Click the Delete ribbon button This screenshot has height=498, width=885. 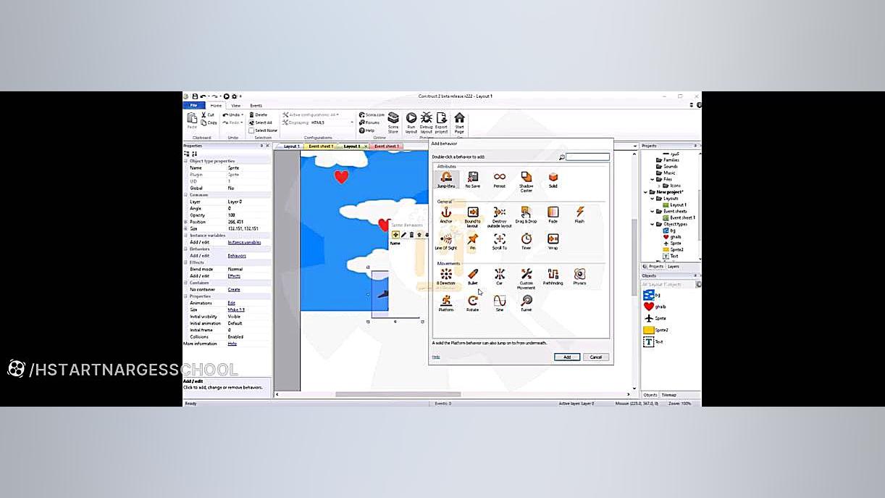[259, 115]
